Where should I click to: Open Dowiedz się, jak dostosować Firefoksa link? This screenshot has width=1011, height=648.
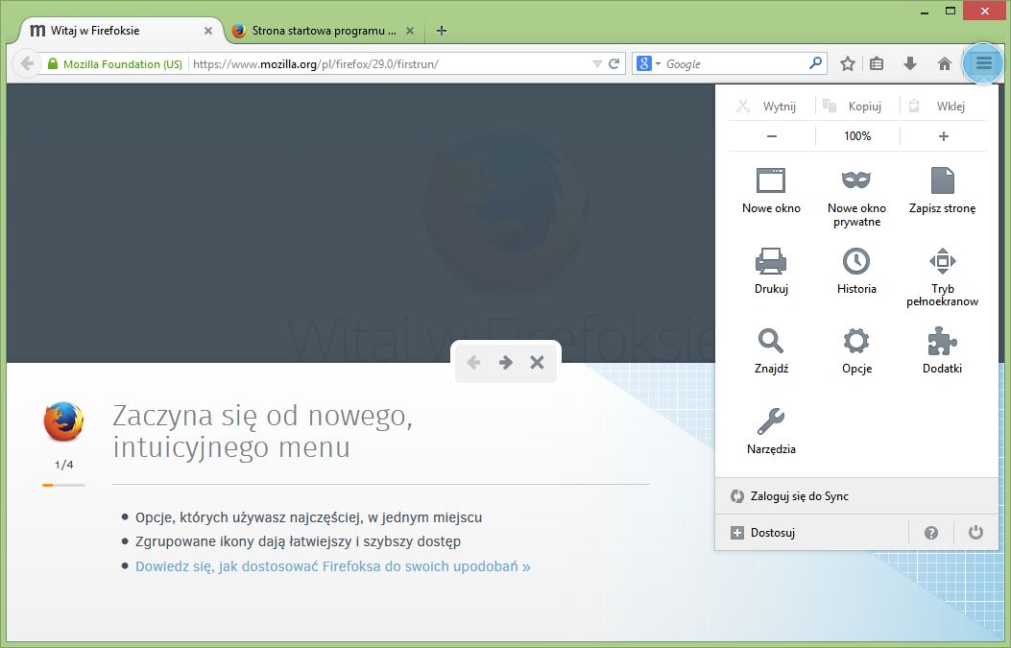(333, 566)
